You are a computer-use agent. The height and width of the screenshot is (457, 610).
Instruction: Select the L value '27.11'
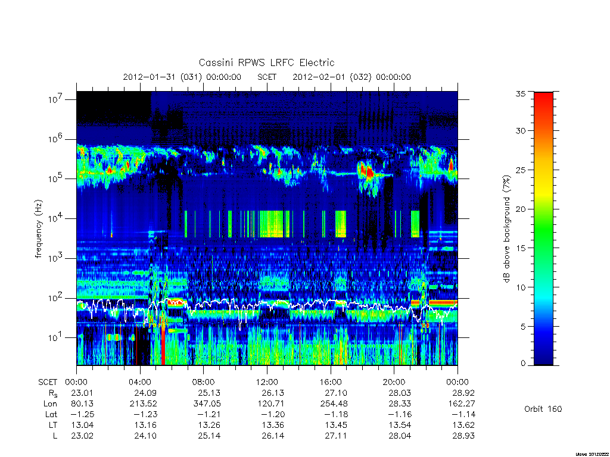tap(336, 436)
